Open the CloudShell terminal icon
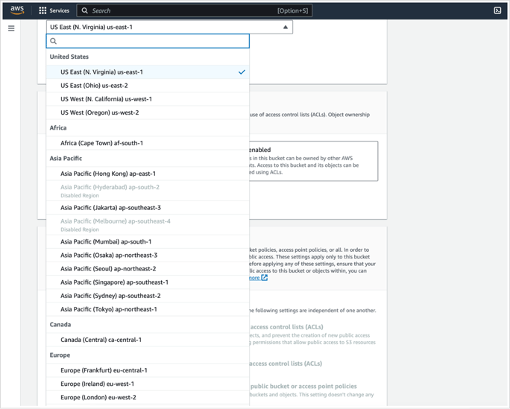The image size is (510, 409). (497, 10)
